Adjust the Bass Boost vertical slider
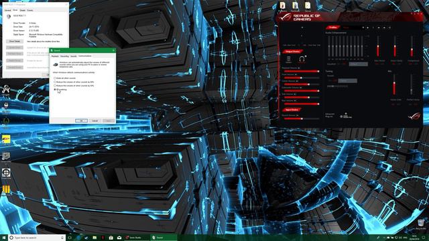Screen dimensions: 429x241 [x=378, y=46]
